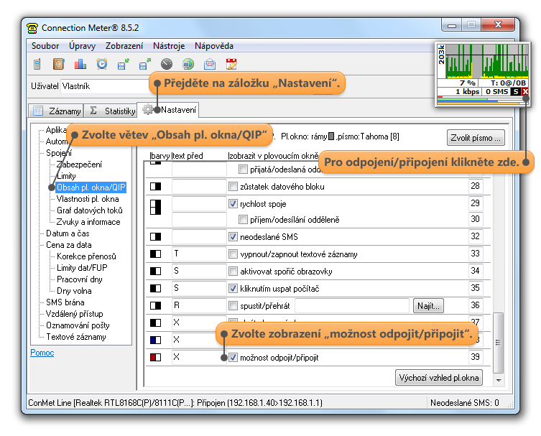Enable 'aktivovat spořič obrazovky' checkbox

[x=233, y=272]
